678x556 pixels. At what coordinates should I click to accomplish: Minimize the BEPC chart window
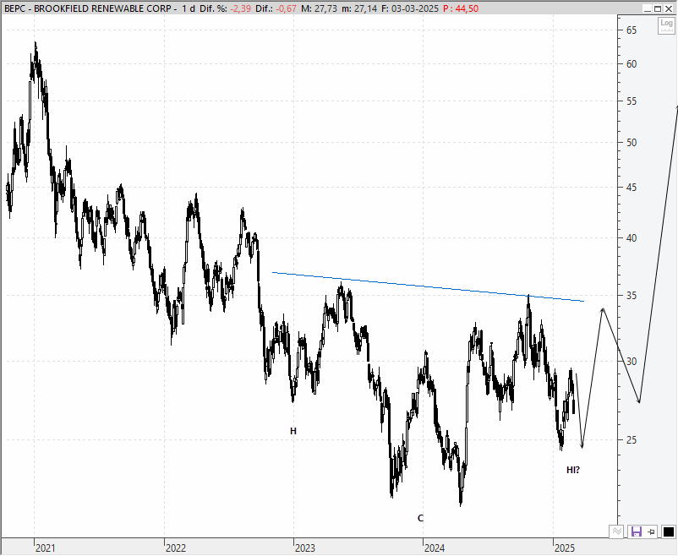[x=647, y=8]
